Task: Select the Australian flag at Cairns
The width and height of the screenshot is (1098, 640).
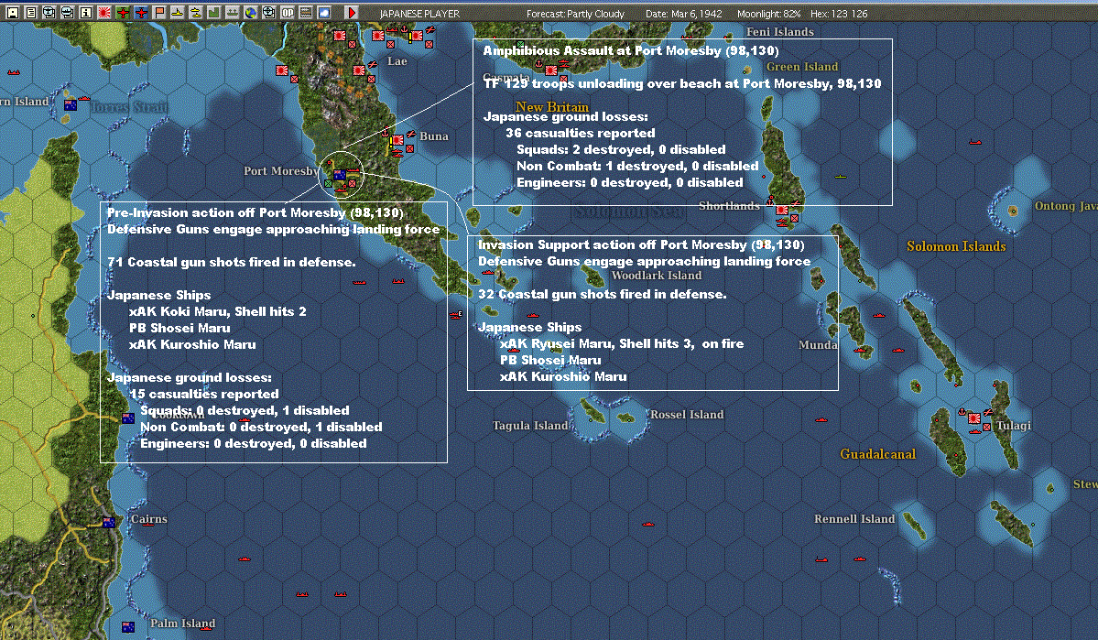Action: tap(109, 523)
